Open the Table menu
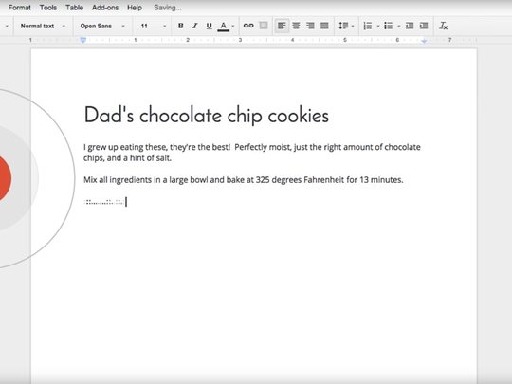 coord(74,8)
